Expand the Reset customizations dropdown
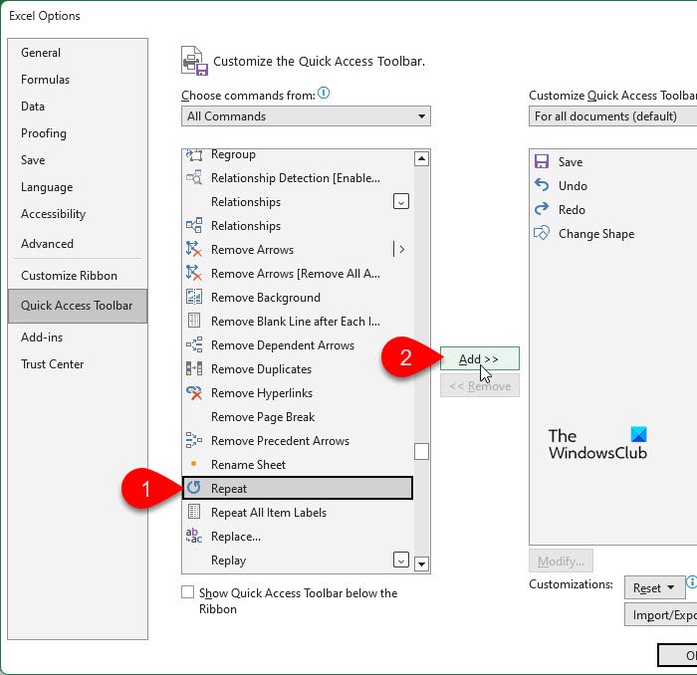Image resolution: width=697 pixels, height=675 pixels. 653,588
